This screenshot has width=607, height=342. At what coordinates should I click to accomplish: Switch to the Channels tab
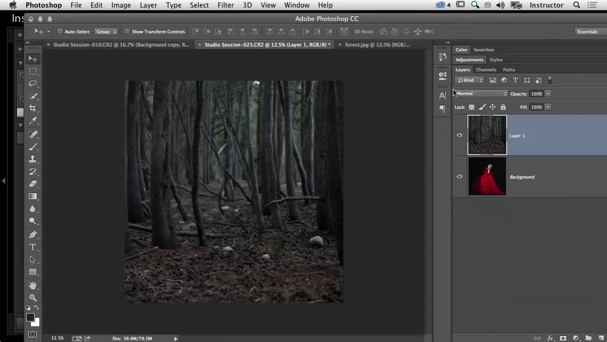[486, 70]
